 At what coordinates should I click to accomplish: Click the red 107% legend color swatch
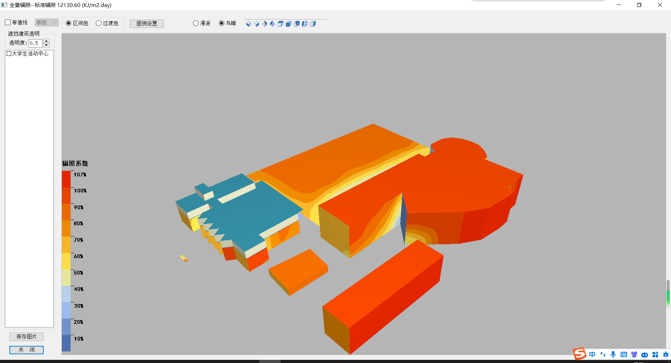(66, 179)
